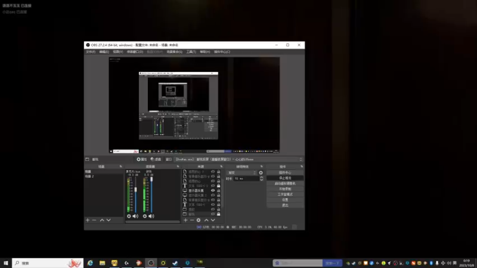Toggle visibility of 文本 (GDI+) source

[213, 204]
